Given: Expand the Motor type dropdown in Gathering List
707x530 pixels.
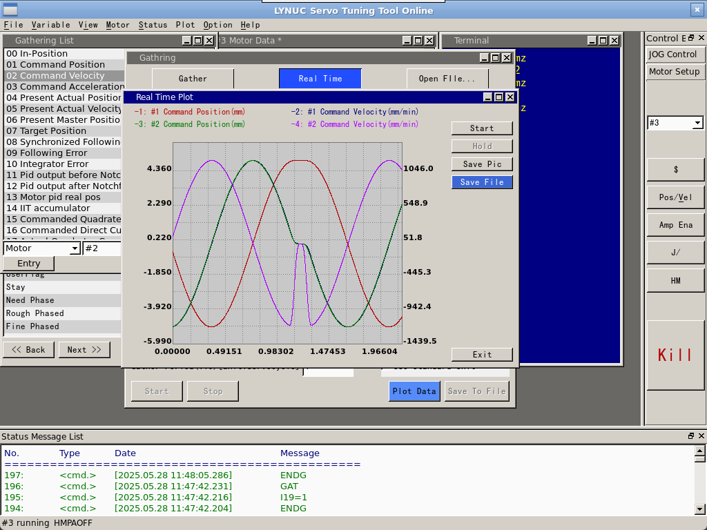Looking at the screenshot, I should click(x=75, y=248).
